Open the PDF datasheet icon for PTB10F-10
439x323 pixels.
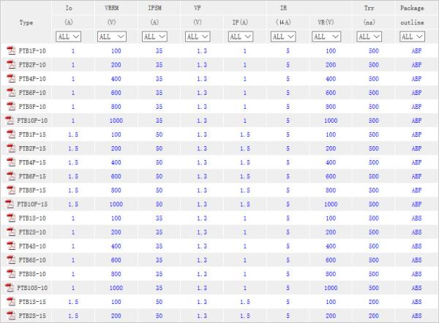[10, 121]
